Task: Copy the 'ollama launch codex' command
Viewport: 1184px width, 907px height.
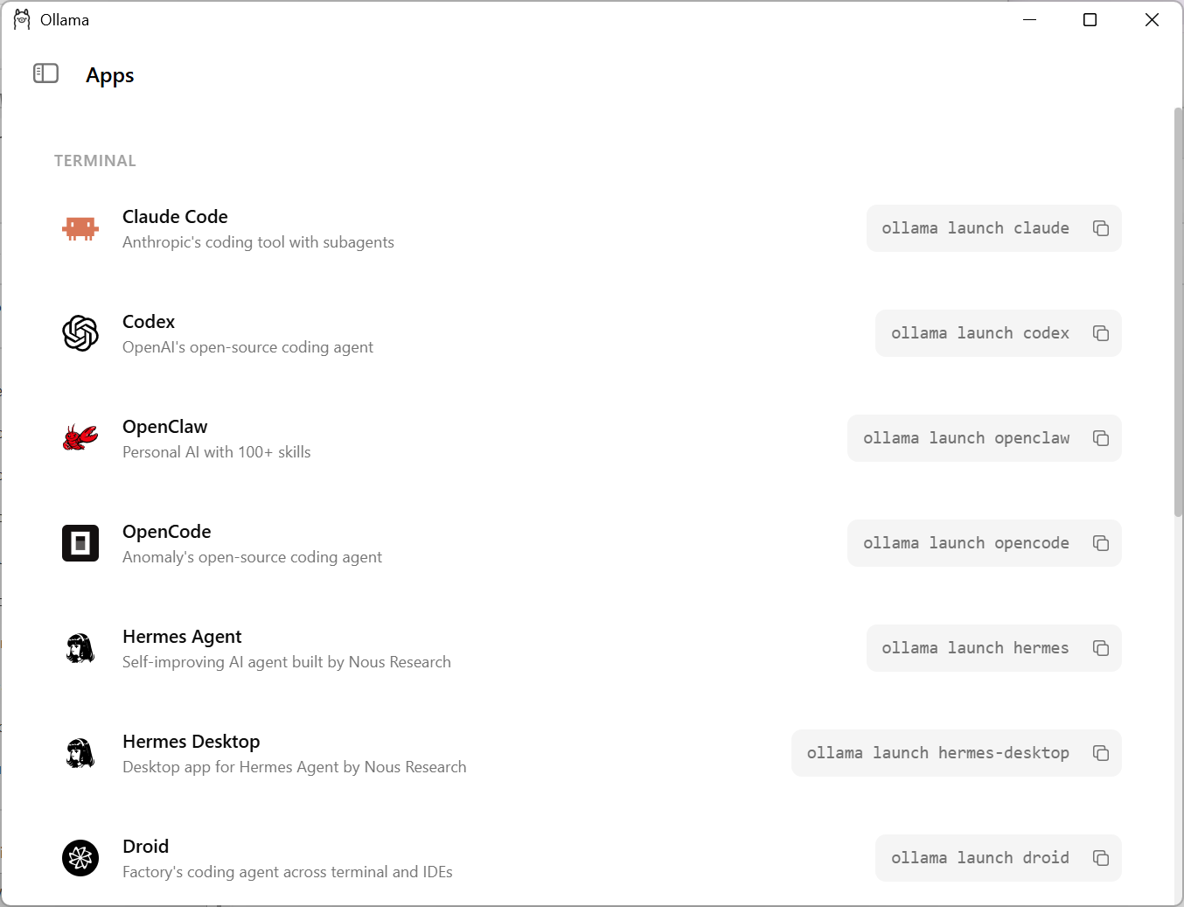Action: tap(1101, 333)
